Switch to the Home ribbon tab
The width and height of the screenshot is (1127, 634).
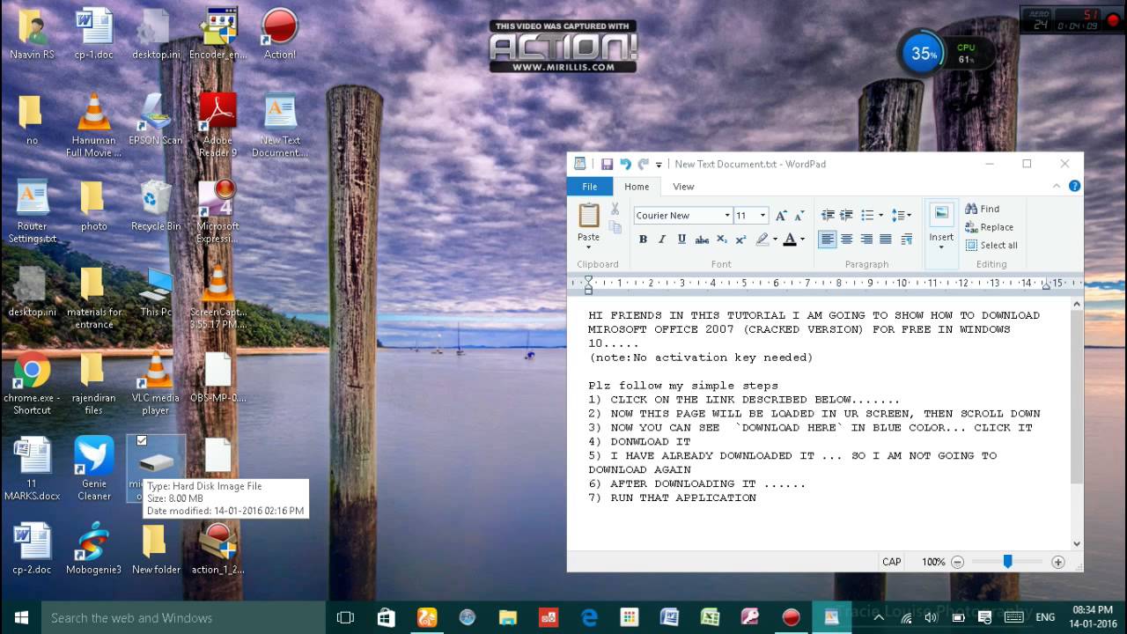click(x=637, y=187)
